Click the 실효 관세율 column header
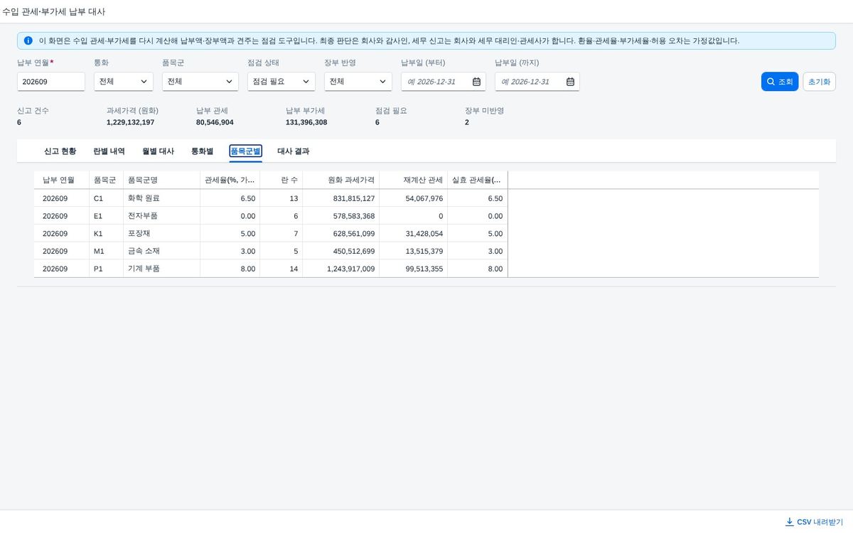 477,180
